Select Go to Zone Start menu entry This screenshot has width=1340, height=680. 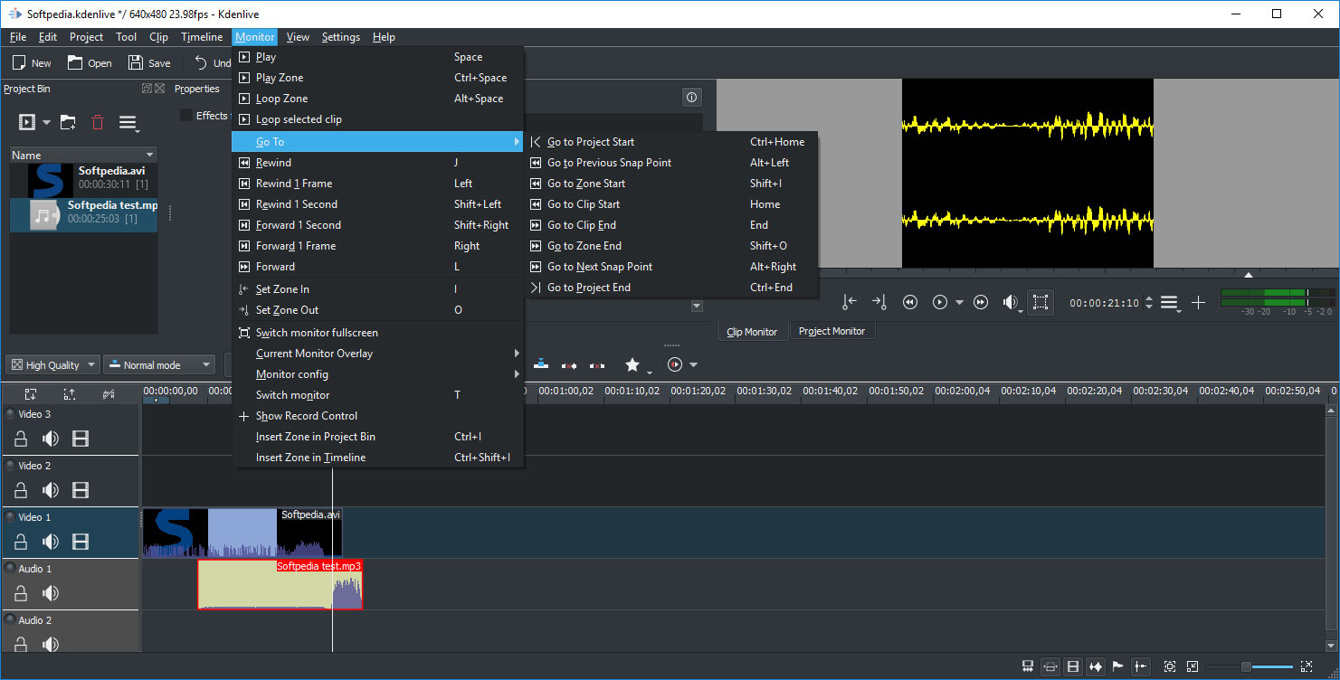[x=586, y=184]
